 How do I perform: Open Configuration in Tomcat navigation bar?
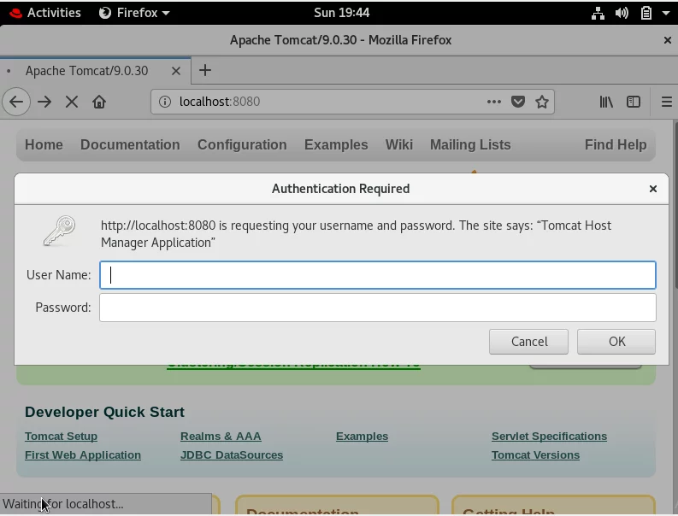coord(242,144)
